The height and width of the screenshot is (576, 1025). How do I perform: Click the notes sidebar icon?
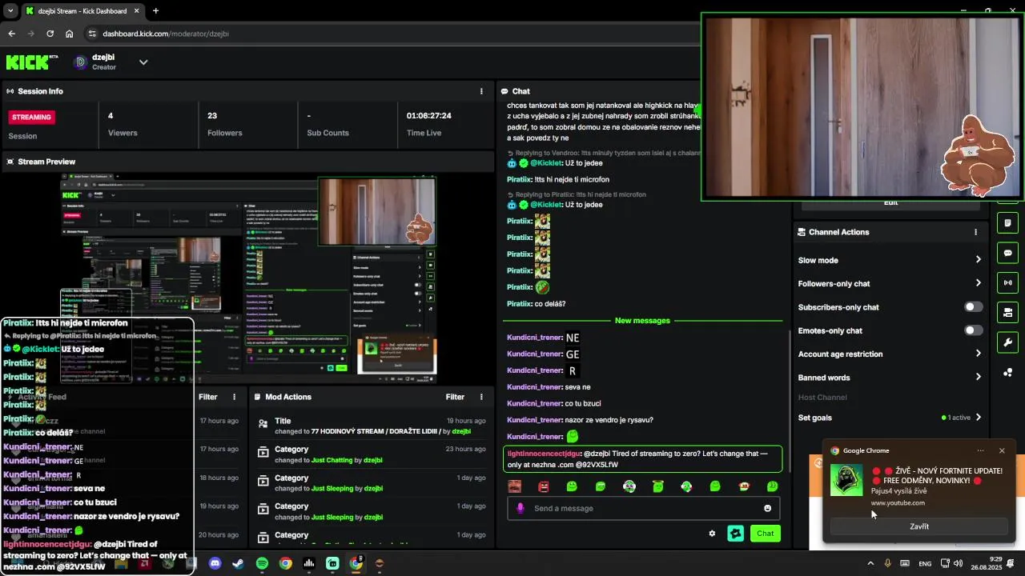(x=1007, y=222)
